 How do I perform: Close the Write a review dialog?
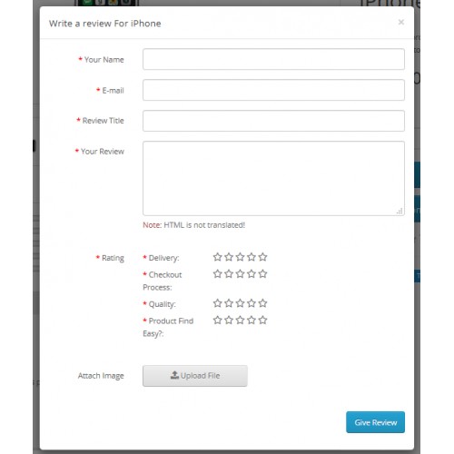(401, 22)
